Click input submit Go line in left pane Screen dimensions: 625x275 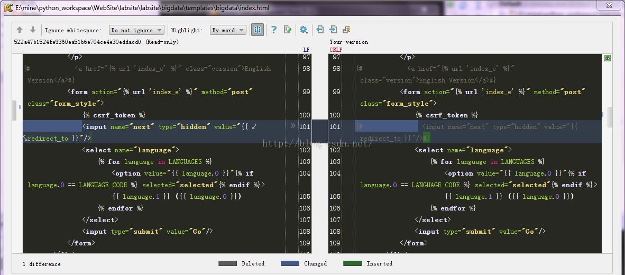pos(148,232)
